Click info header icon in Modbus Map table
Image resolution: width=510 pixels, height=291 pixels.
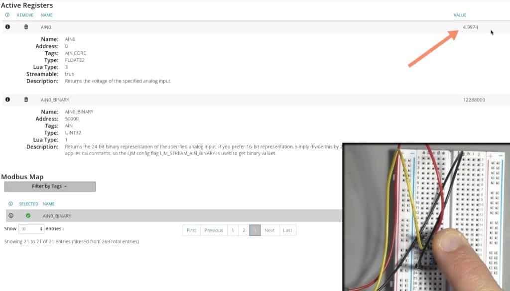[x=10, y=203]
